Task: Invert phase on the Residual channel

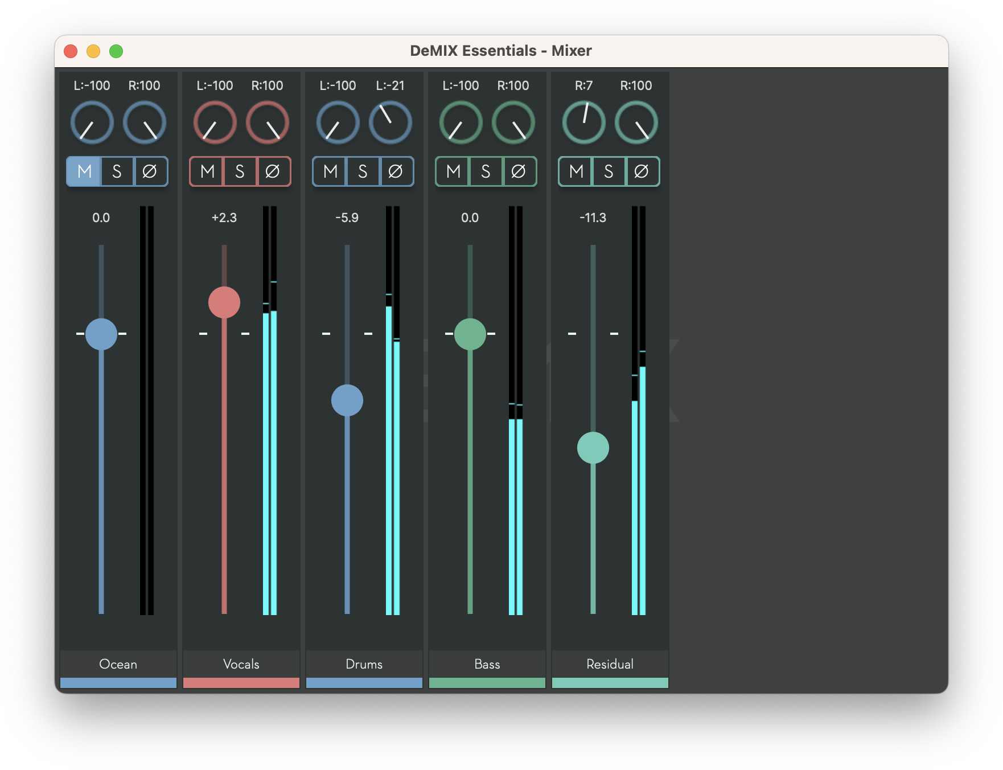Action: (x=641, y=171)
